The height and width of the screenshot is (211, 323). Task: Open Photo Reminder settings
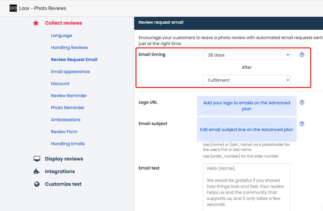click(68, 108)
